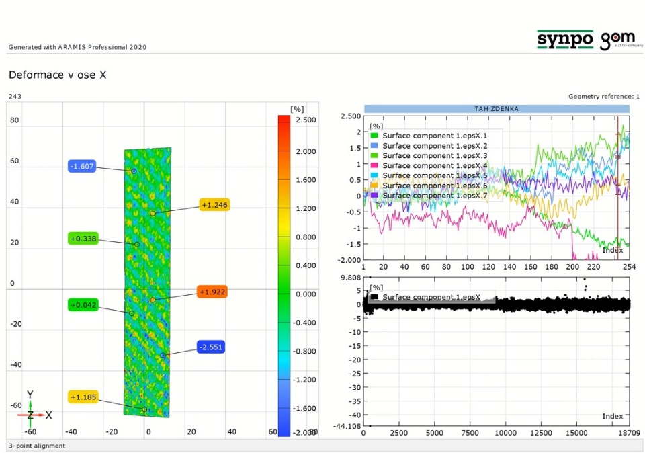Click the +1.246 yellow measurement tag
The width and height of the screenshot is (645, 453).
click(215, 205)
